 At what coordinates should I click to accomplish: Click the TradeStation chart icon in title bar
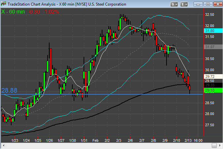pos(3,4)
